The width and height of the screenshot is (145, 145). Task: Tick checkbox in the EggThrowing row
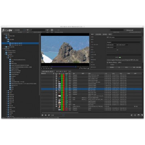(54, 101)
